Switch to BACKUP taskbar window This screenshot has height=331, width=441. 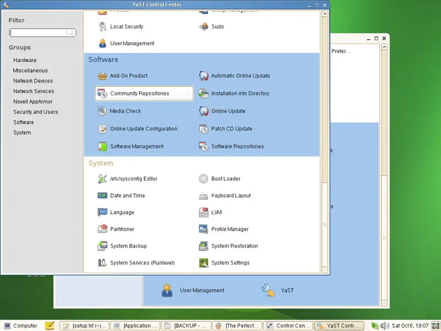point(186,325)
